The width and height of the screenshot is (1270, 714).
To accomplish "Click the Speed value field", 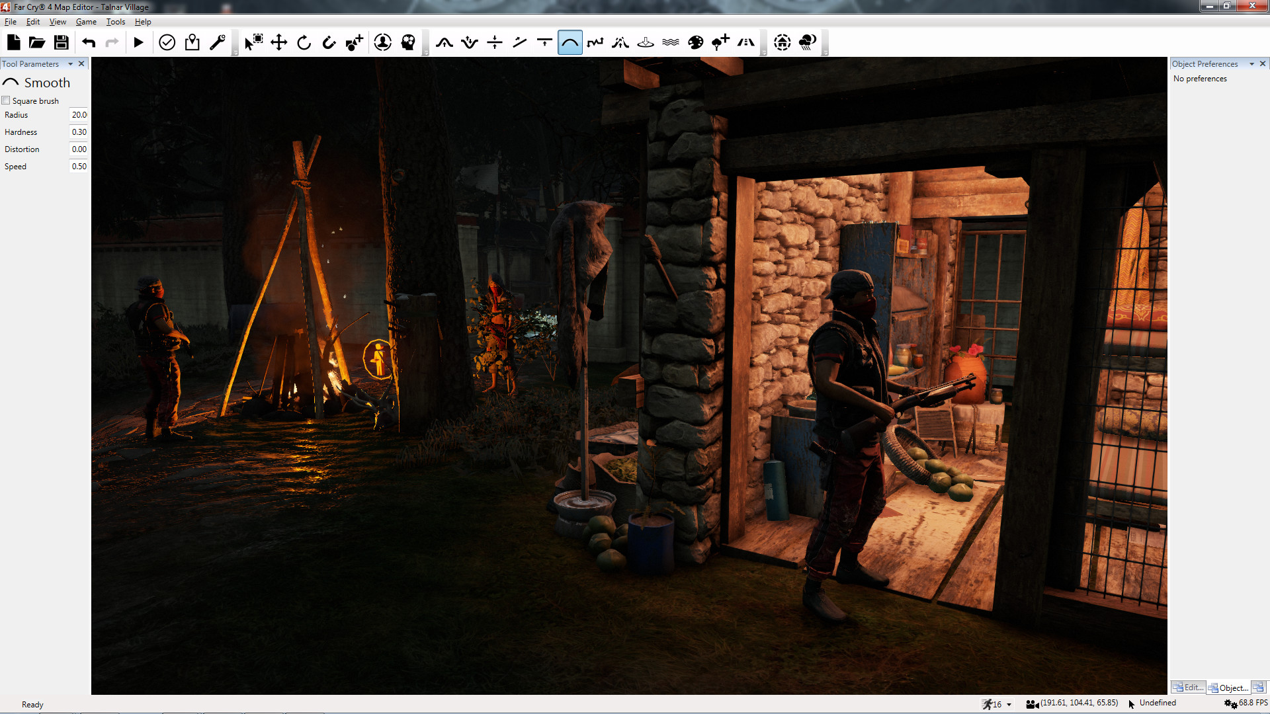I will pyautogui.click(x=79, y=167).
